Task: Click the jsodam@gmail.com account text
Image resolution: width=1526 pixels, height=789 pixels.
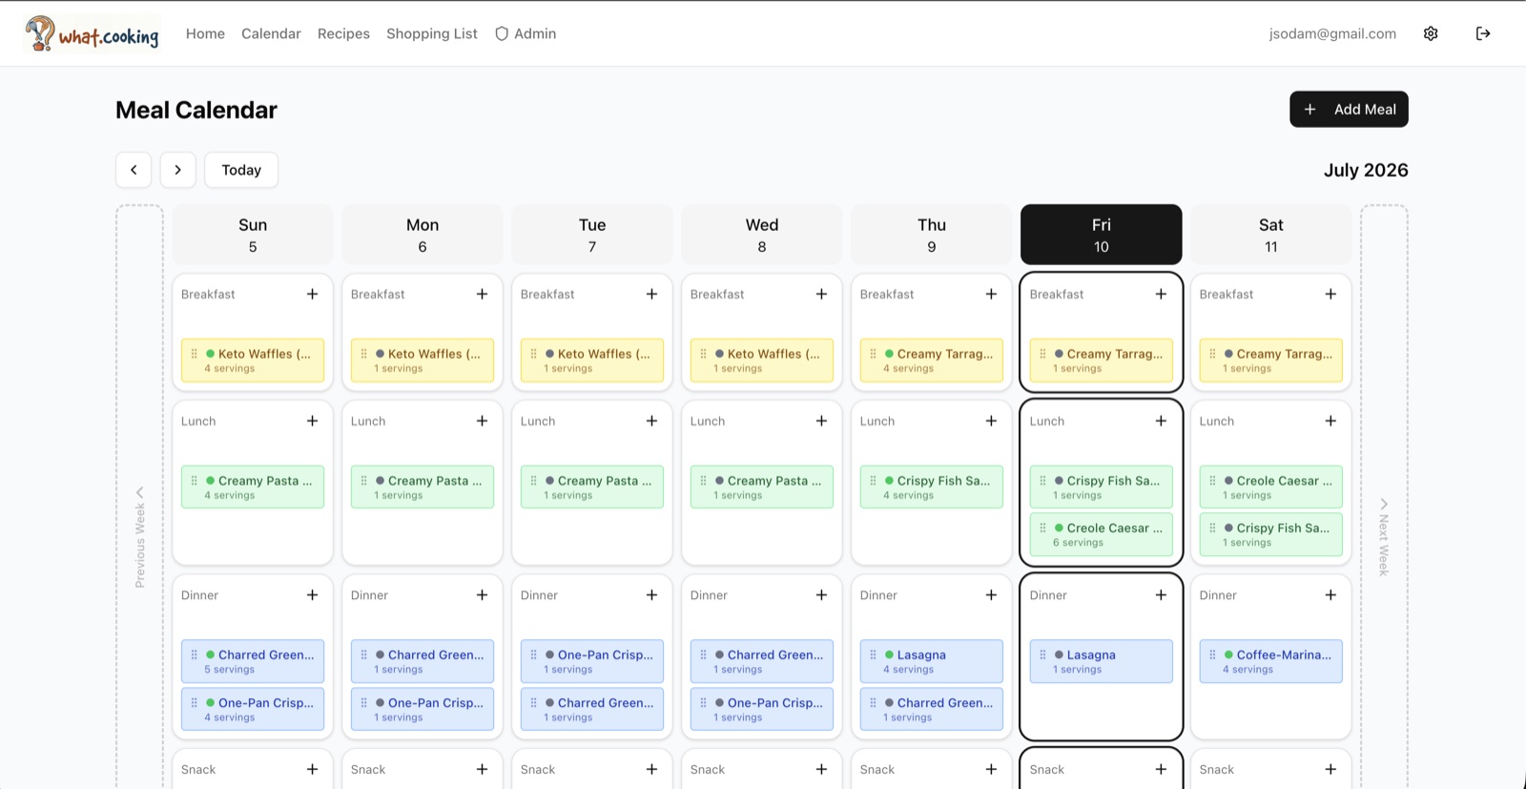Action: (1332, 33)
